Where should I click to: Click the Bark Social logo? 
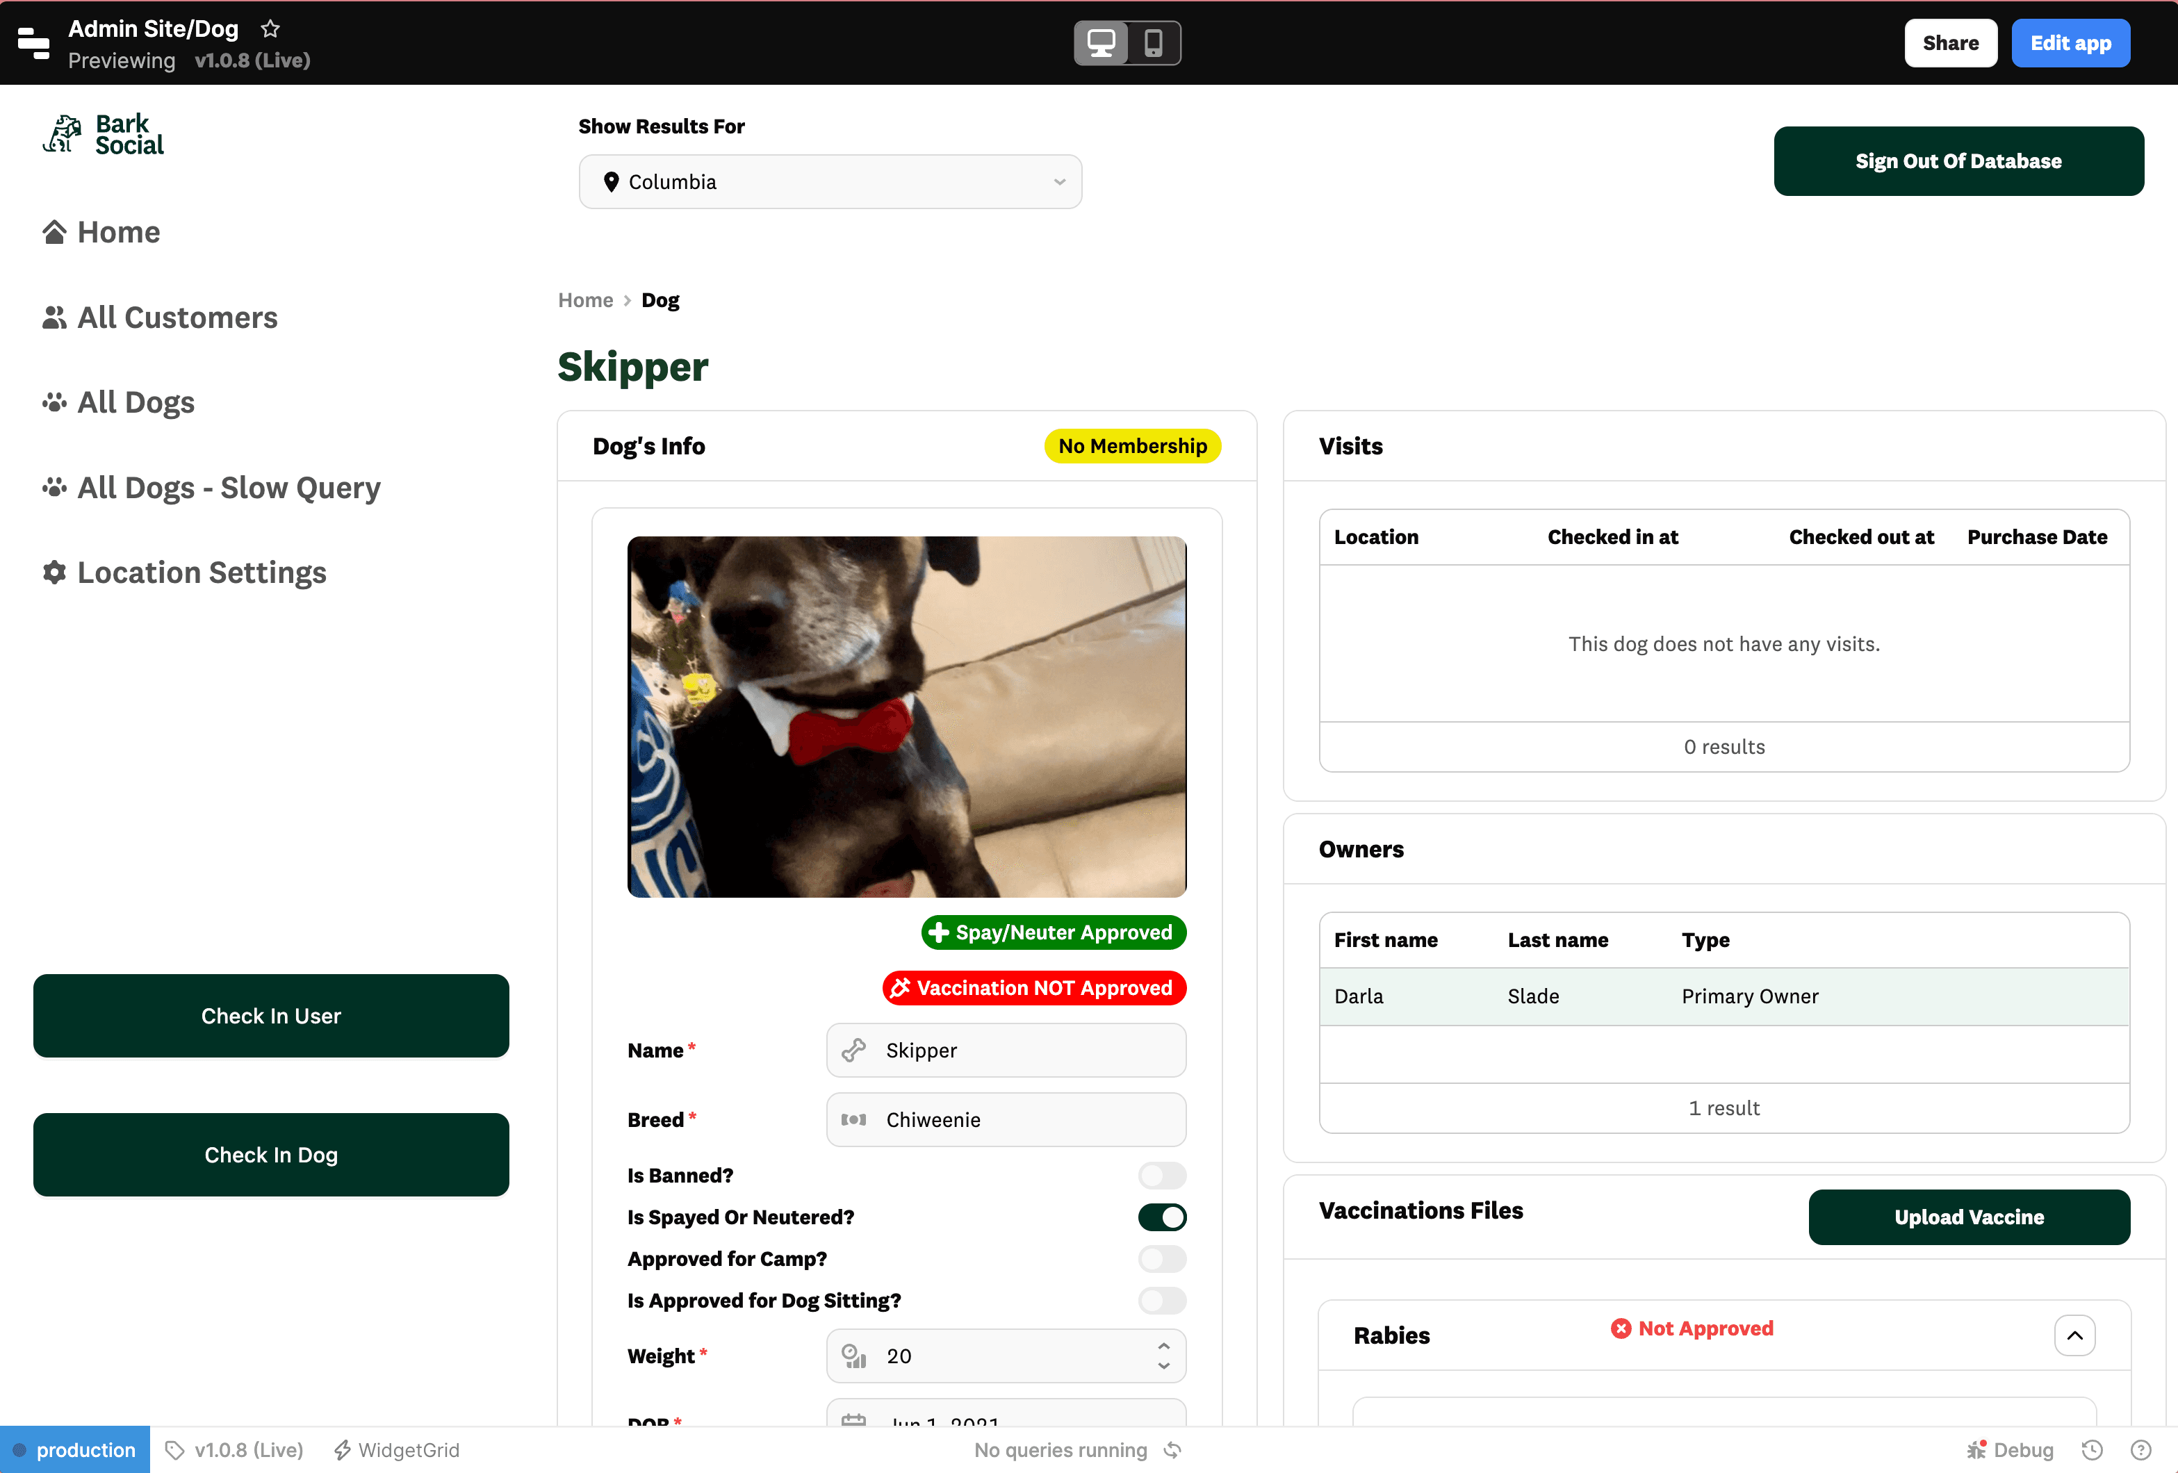click(103, 135)
